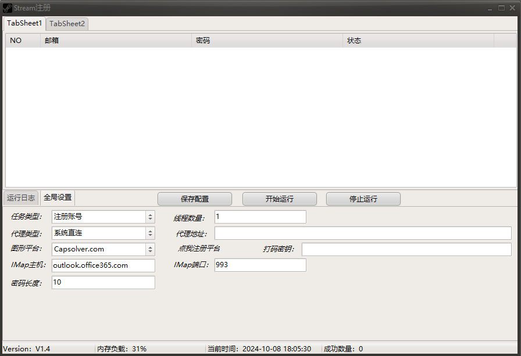Select the IMap主机 host field
The height and width of the screenshot is (356, 521).
[104, 265]
